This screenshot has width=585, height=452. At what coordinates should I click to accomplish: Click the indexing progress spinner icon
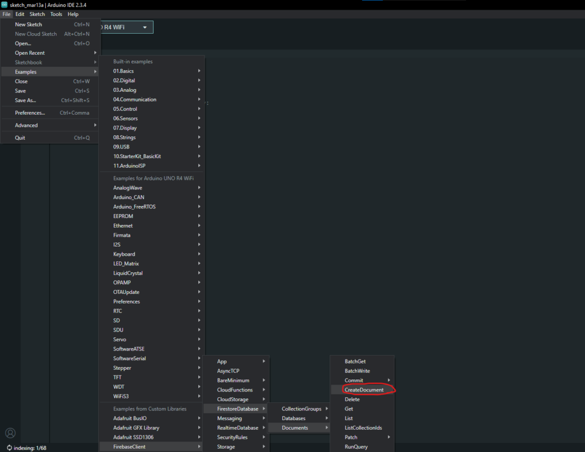click(x=9, y=447)
